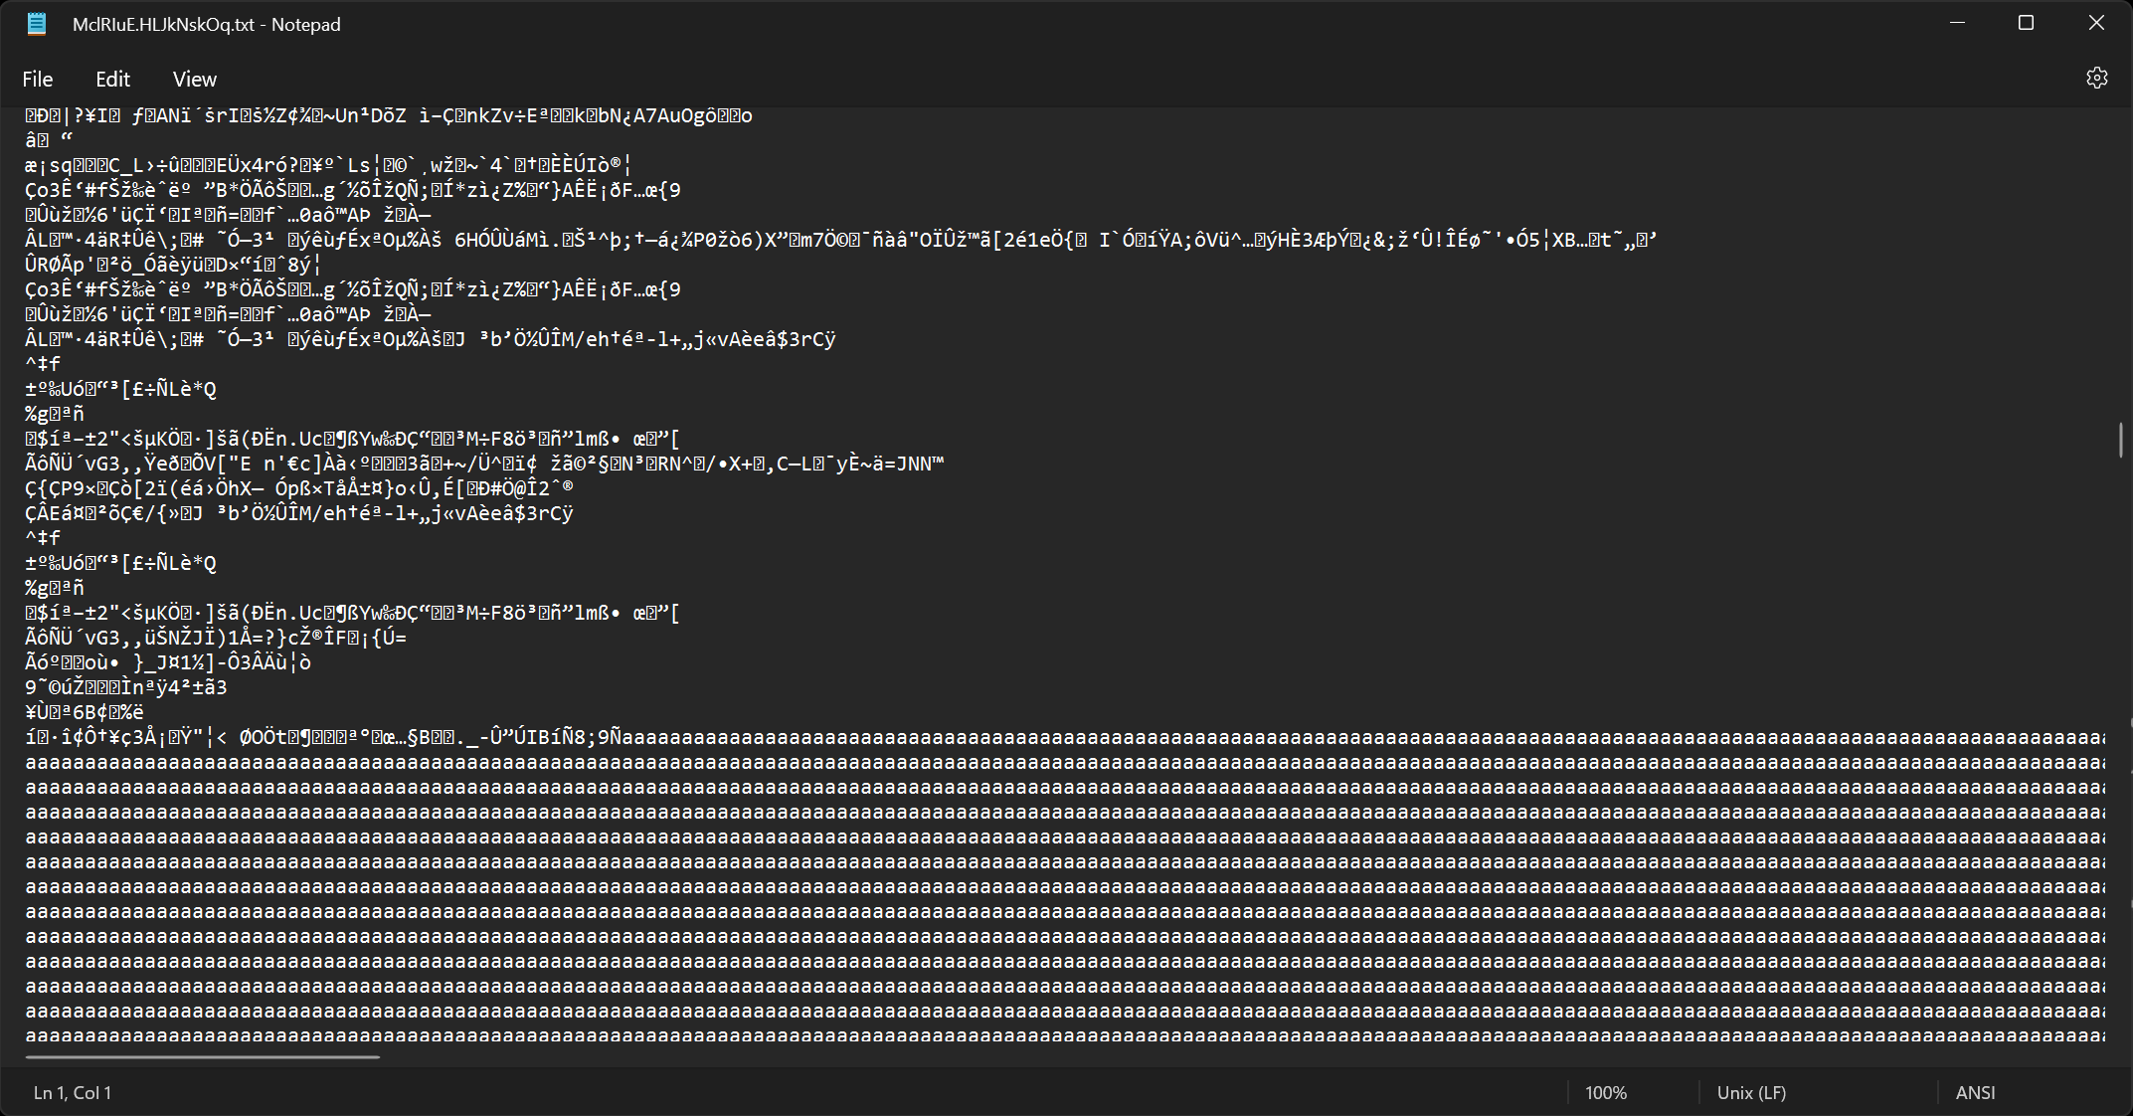Place cursor in first line of text
This screenshot has width=2133, height=1116.
(x=388, y=116)
